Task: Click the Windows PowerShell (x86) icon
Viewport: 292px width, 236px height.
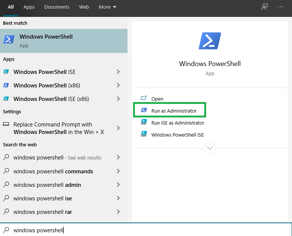Action: pos(6,85)
